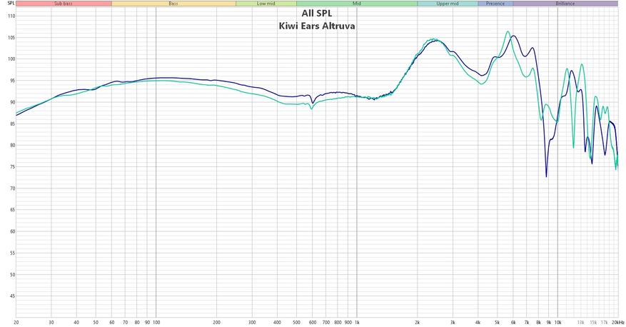Click the Bass frequency band label
The height and width of the screenshot is (327, 626).
coord(173,4)
